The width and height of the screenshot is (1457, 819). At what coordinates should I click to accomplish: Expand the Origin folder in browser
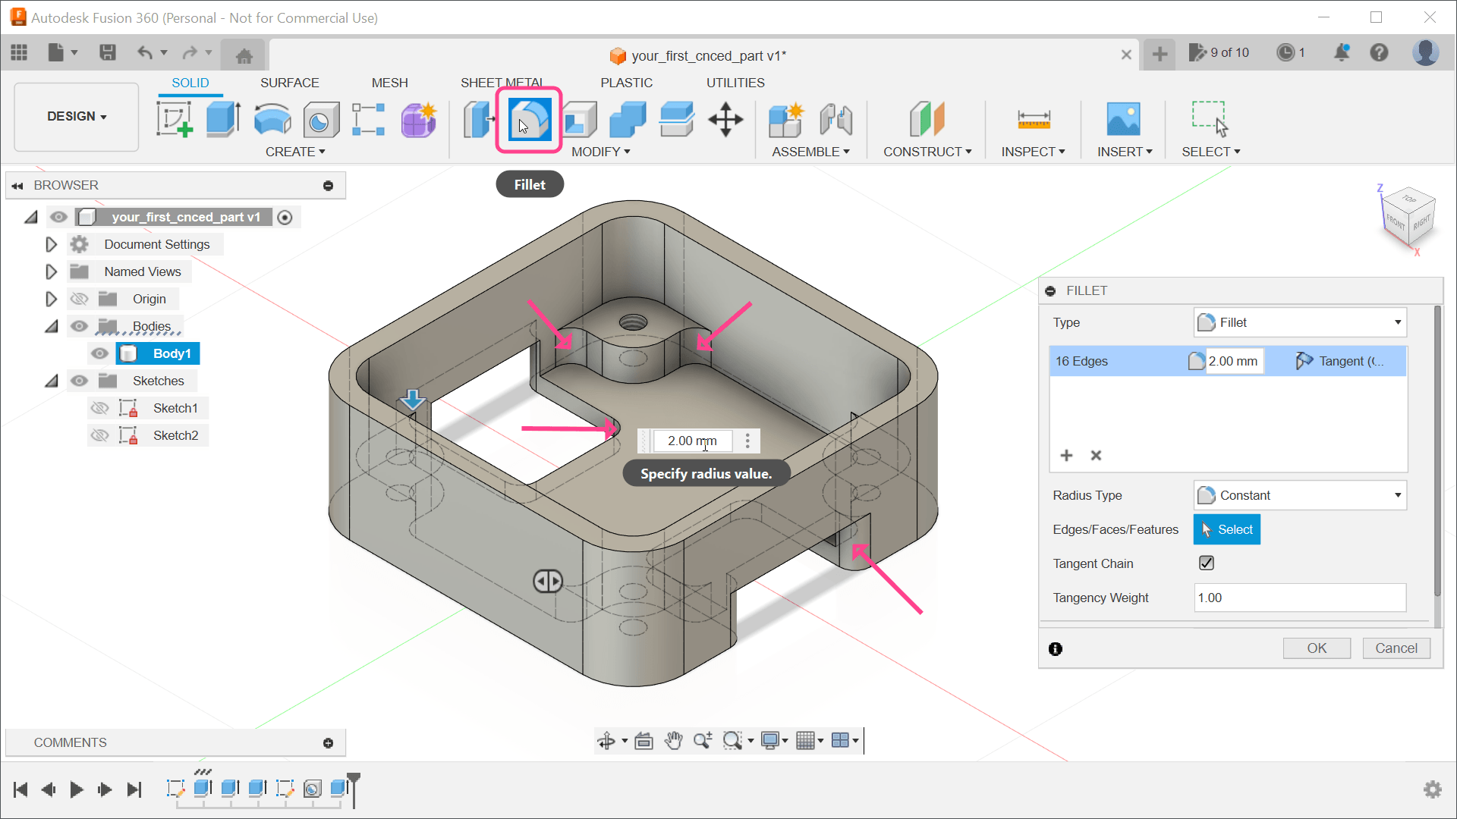52,298
